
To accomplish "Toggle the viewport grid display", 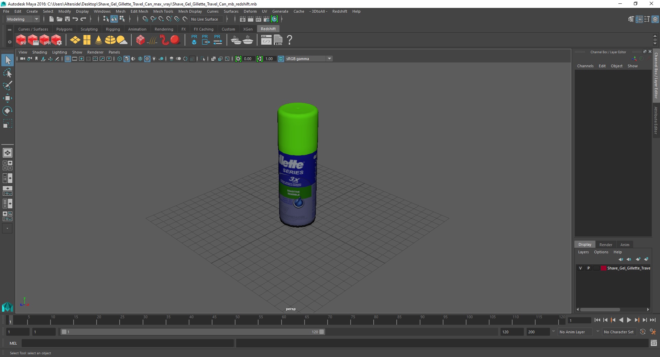I will click(68, 59).
